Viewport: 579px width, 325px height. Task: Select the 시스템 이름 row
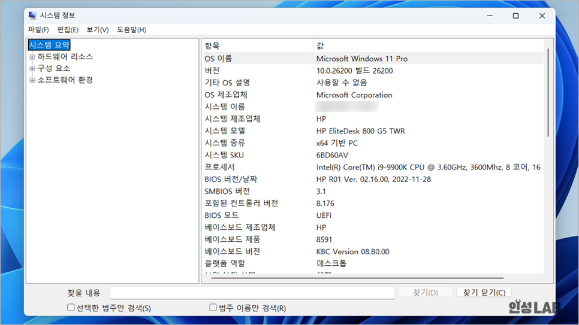373,107
